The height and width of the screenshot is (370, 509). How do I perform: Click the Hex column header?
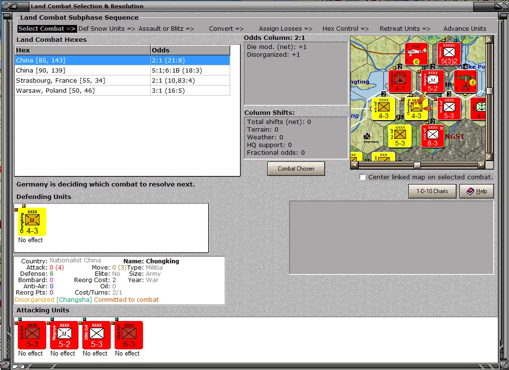[83, 50]
